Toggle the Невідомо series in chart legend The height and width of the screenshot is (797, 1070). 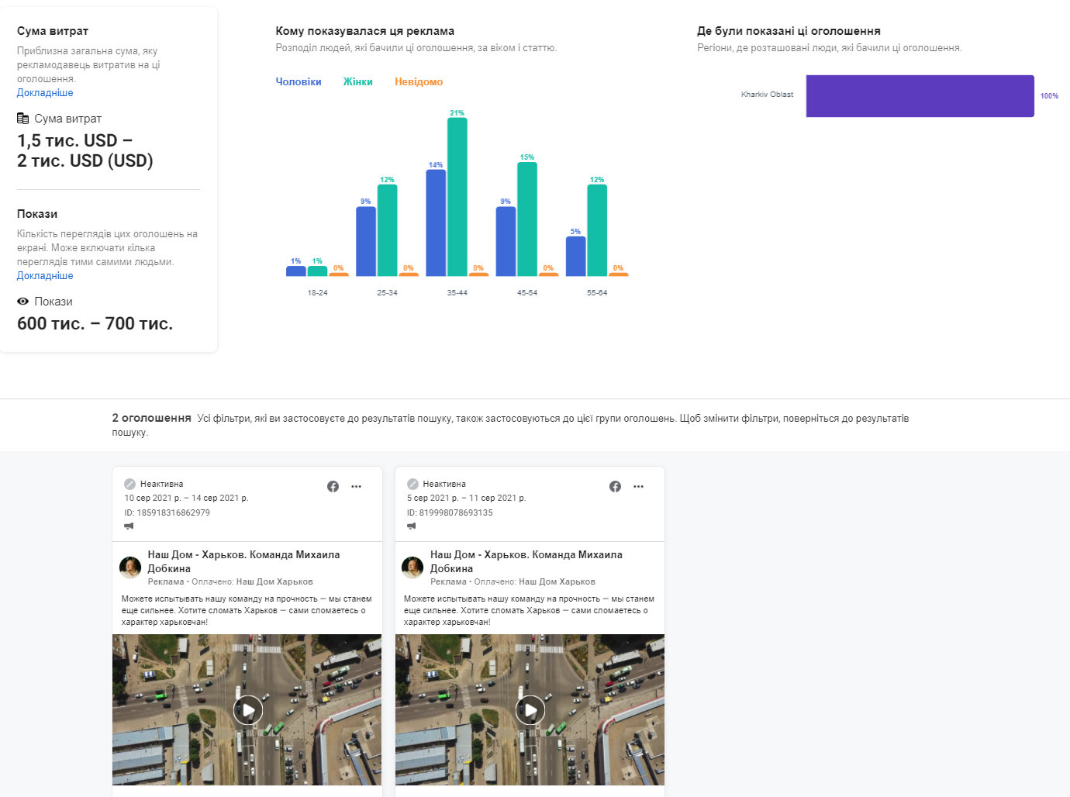419,81
